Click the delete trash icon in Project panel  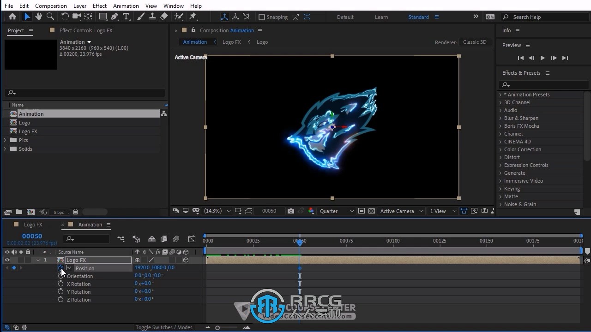75,212
